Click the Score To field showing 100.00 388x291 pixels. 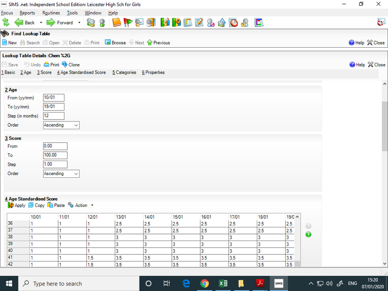55,155
